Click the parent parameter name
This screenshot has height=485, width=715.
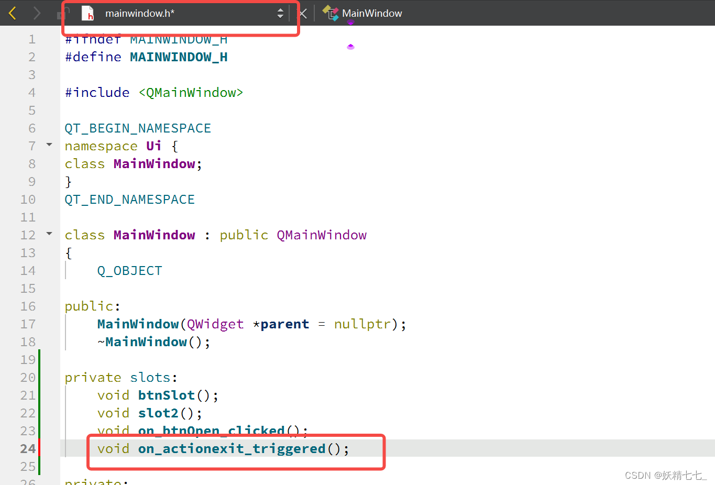(285, 324)
